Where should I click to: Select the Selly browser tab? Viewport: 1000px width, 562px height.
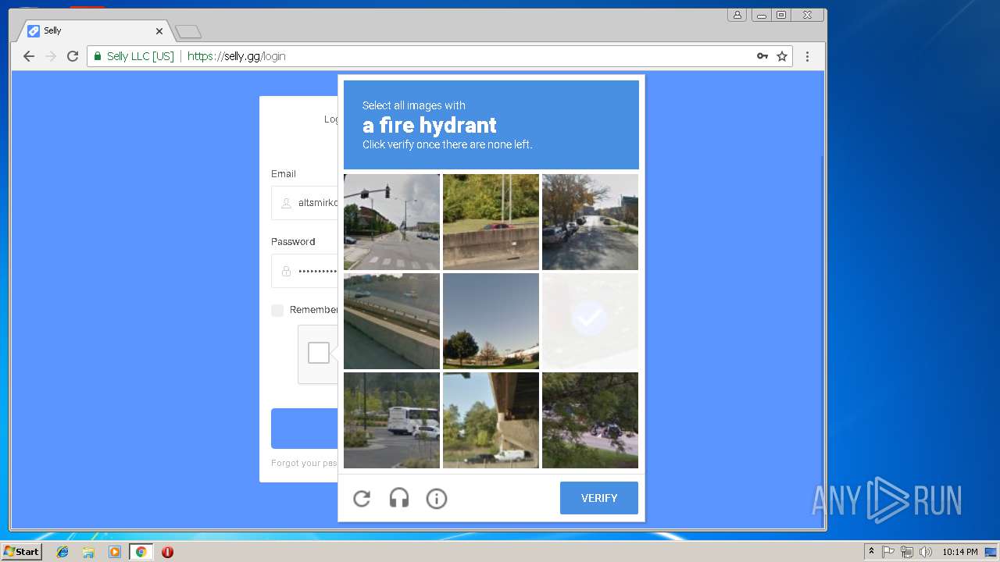click(x=94, y=30)
